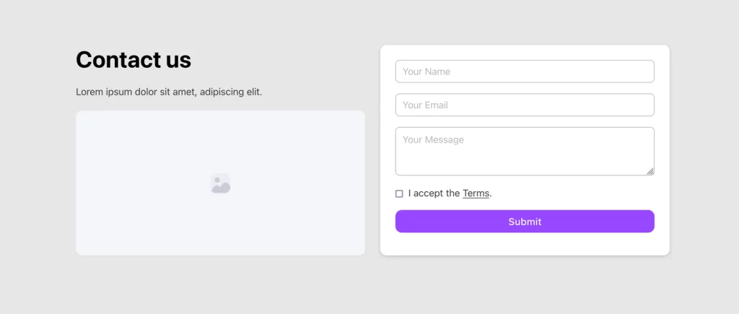Click the "Contact us" heading
739x314 pixels.
[134, 60]
